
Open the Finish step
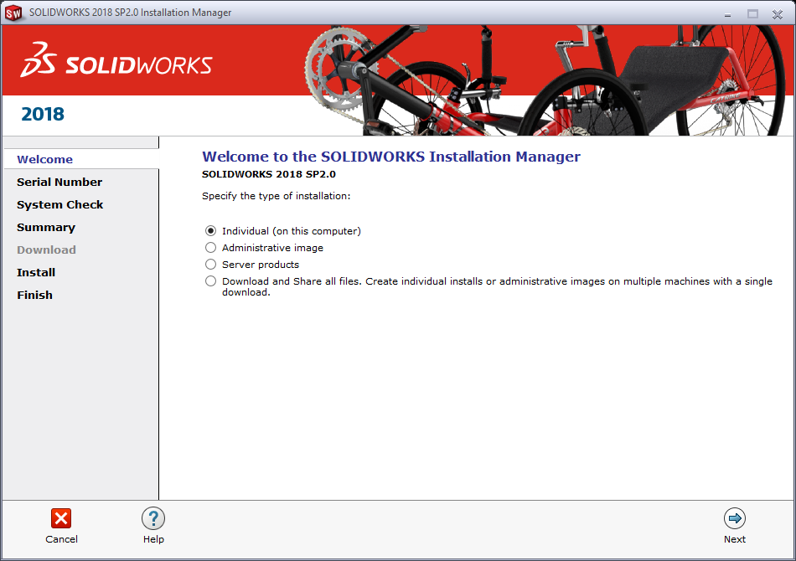[x=34, y=295]
